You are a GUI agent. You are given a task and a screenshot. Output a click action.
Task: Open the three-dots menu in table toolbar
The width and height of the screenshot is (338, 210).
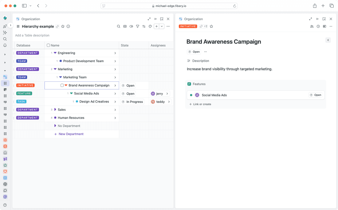168,26
